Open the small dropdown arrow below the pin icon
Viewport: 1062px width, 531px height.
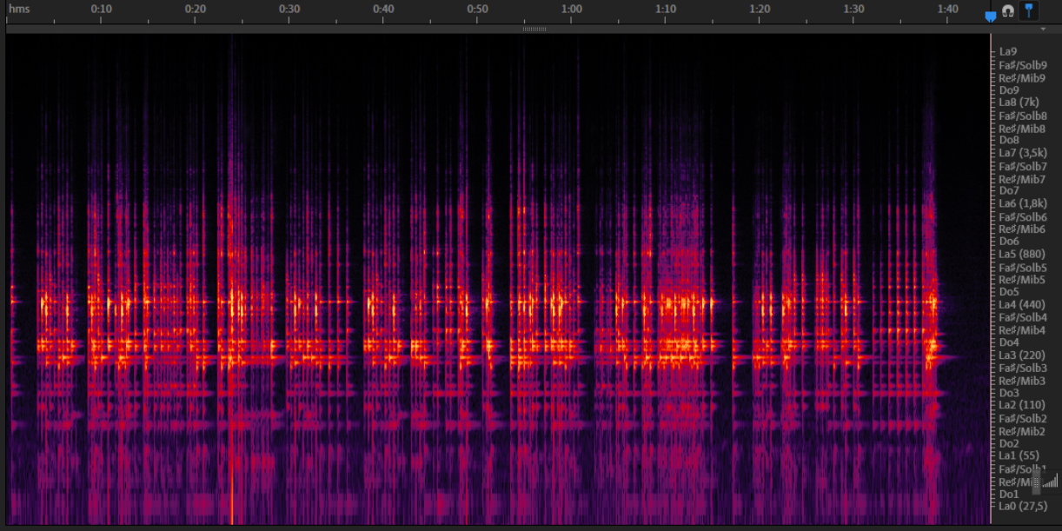coord(1043,29)
